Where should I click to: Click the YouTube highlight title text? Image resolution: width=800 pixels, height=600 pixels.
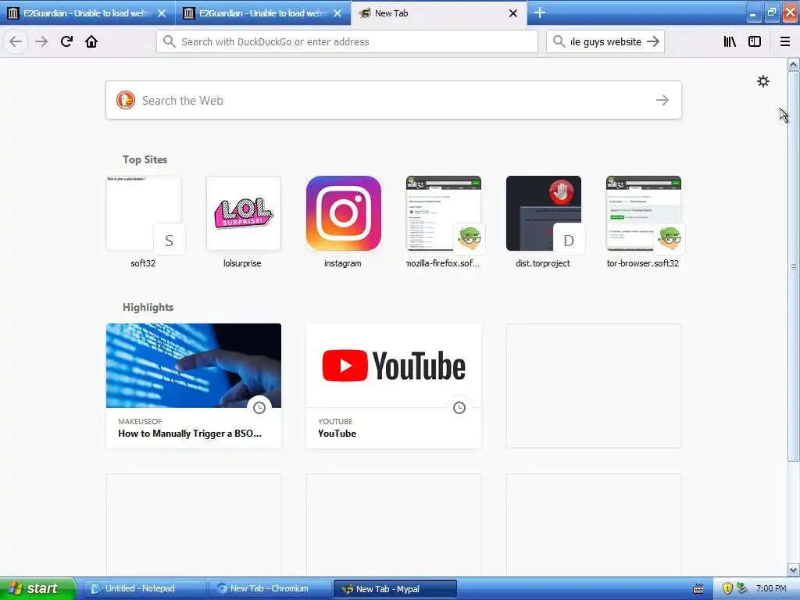[337, 433]
